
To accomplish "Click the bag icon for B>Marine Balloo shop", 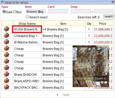I will tap(6, 42).
